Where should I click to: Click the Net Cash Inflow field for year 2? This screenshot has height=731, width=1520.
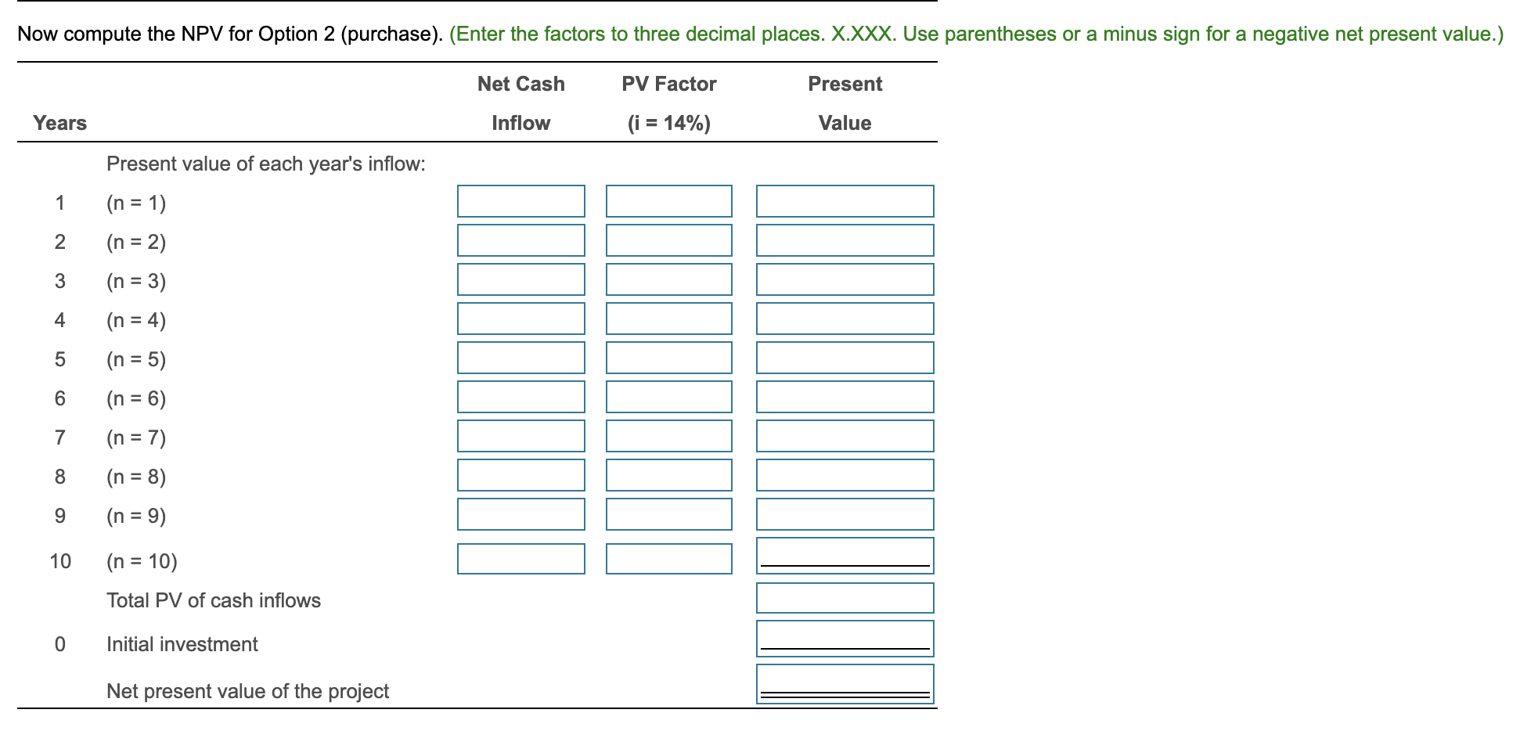pos(520,240)
